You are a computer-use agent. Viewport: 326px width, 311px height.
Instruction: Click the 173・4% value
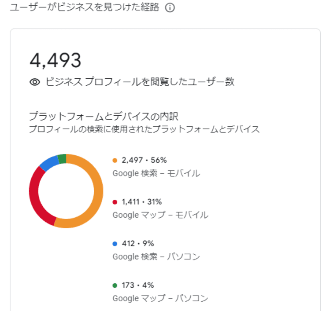(138, 285)
